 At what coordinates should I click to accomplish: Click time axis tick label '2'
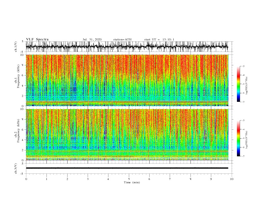point(67,179)
